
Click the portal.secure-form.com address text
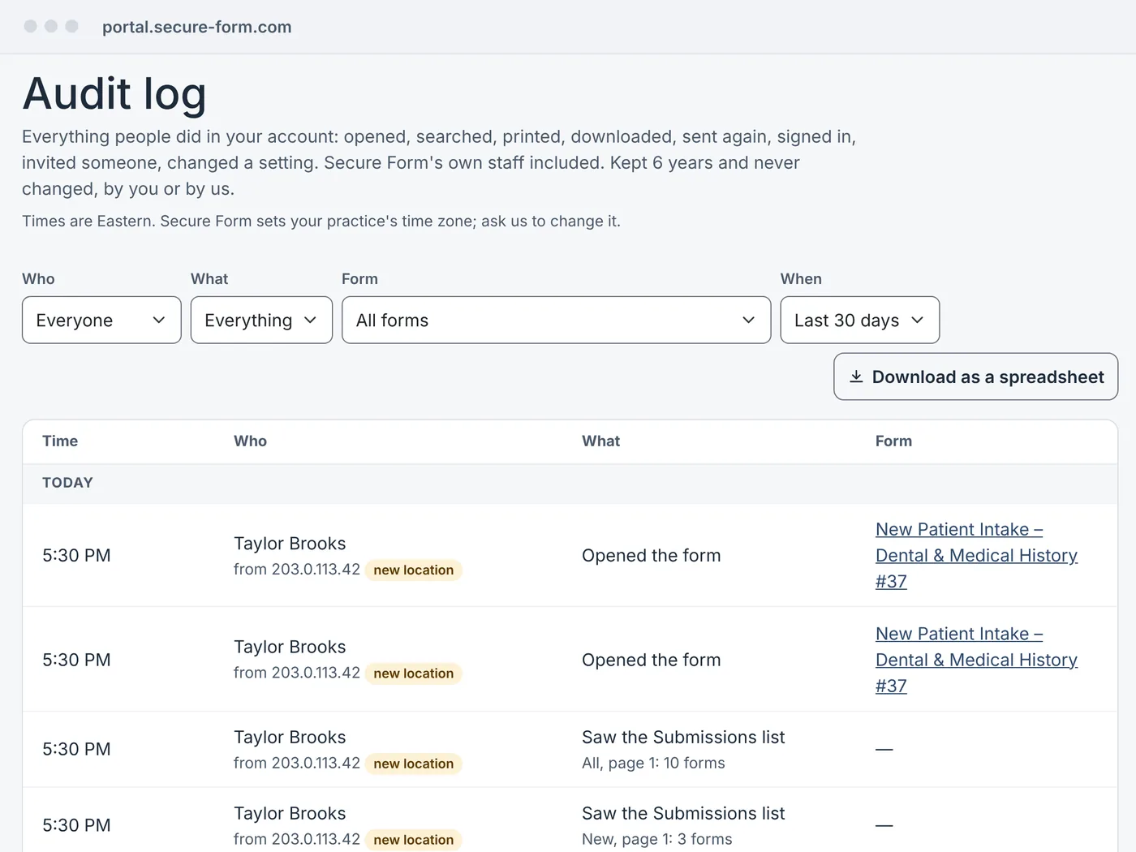coord(196,27)
